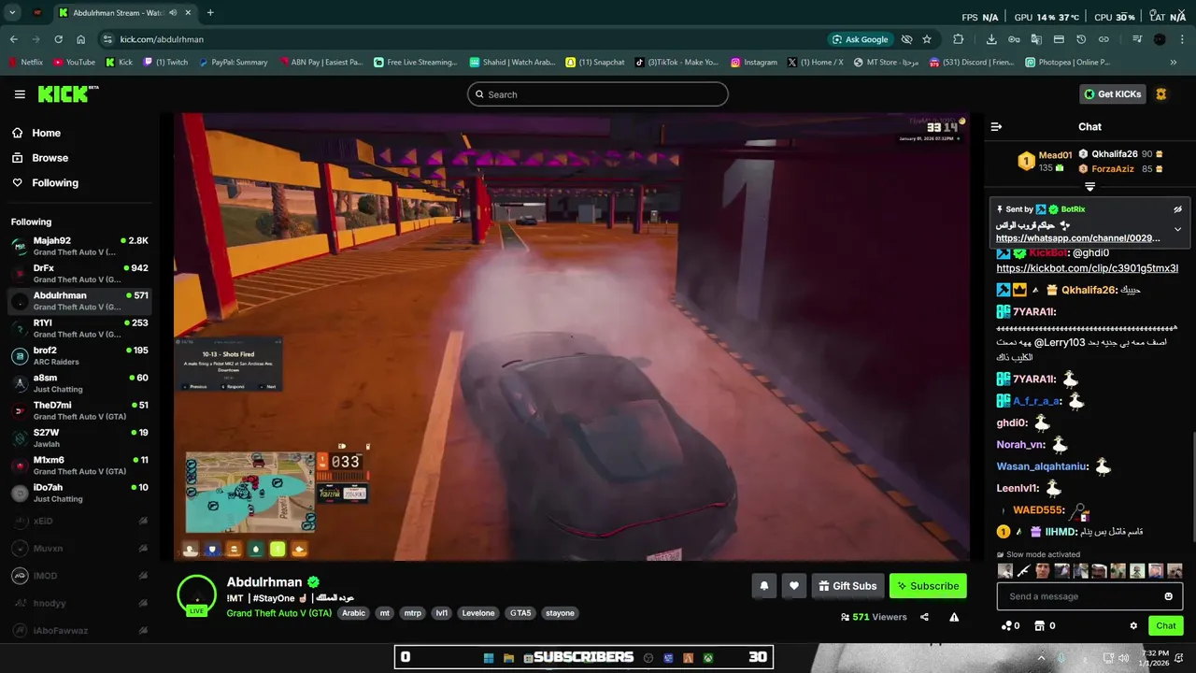
Task: Open DrFx channel in Following list
Action: (79, 273)
